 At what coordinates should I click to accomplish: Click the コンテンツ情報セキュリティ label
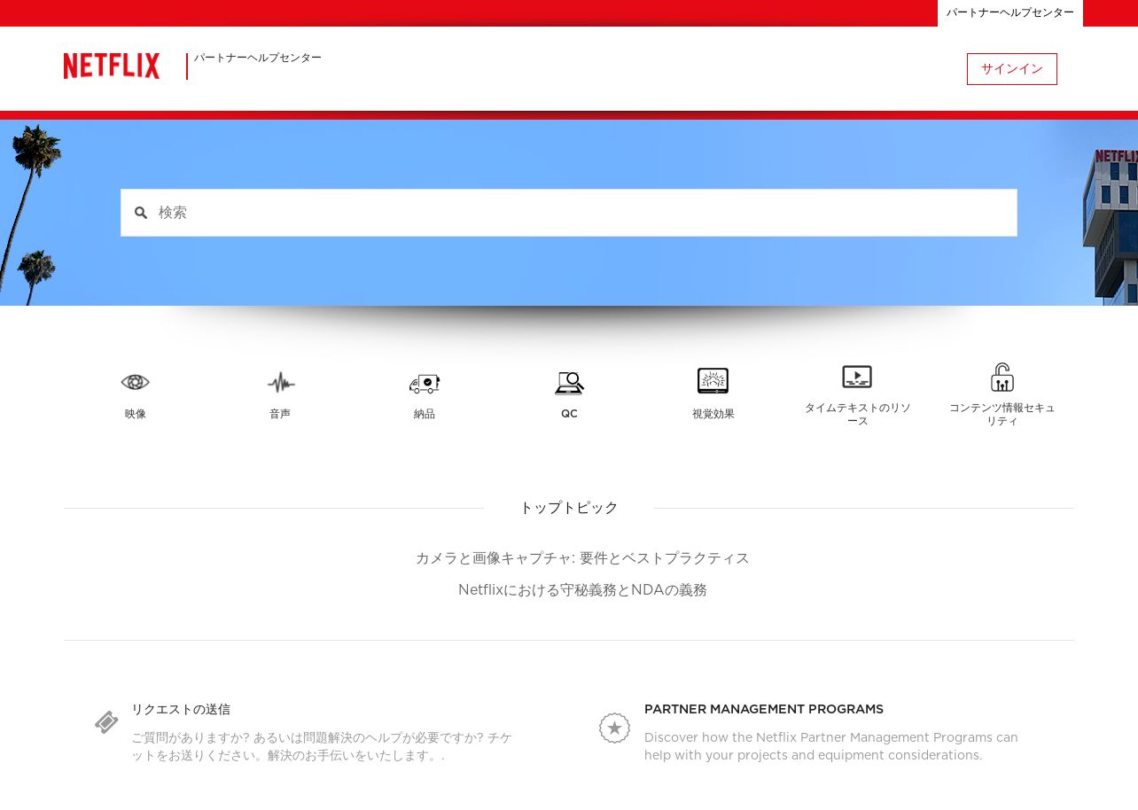(1002, 414)
